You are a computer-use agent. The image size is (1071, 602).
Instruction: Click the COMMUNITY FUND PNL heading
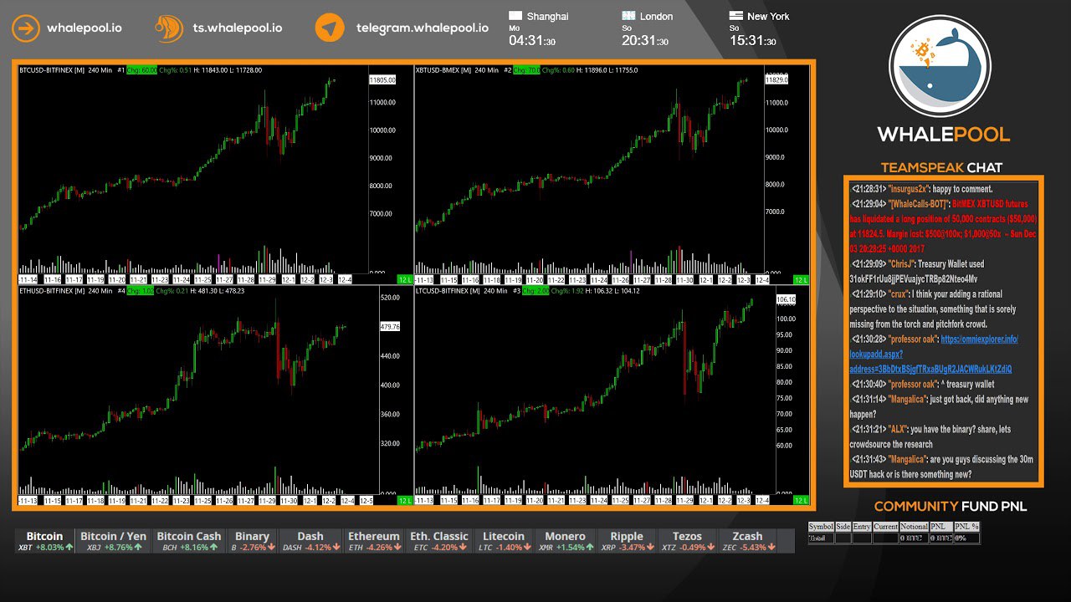point(950,506)
